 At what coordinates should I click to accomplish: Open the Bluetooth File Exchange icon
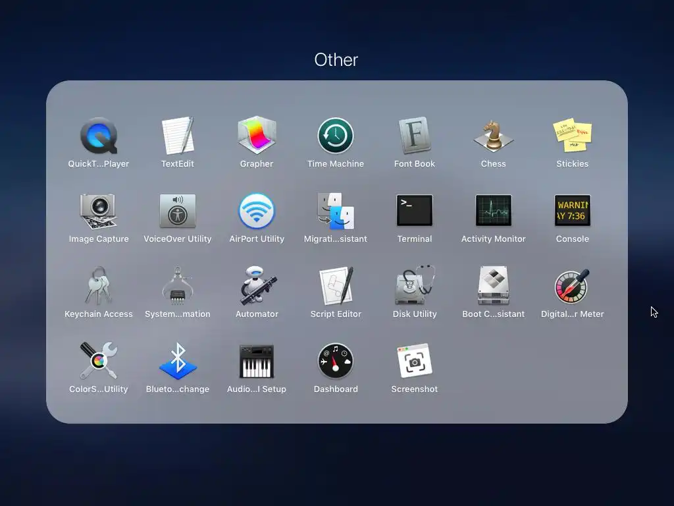pyautogui.click(x=178, y=361)
